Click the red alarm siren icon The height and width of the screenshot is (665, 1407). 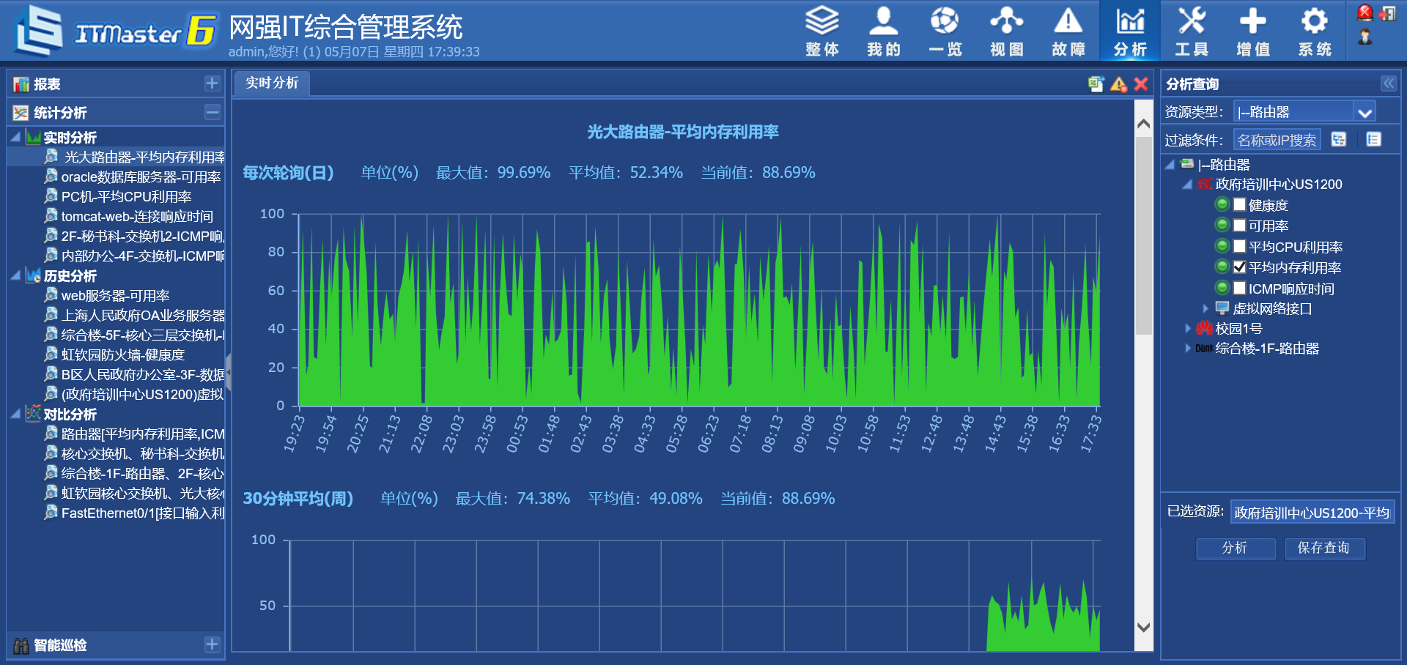point(1364,12)
